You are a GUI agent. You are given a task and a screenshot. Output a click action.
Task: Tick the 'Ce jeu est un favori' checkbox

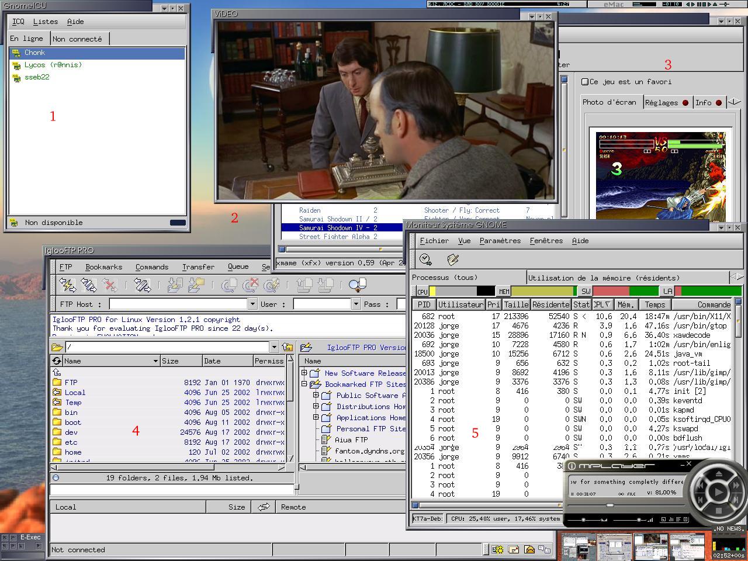(x=584, y=82)
